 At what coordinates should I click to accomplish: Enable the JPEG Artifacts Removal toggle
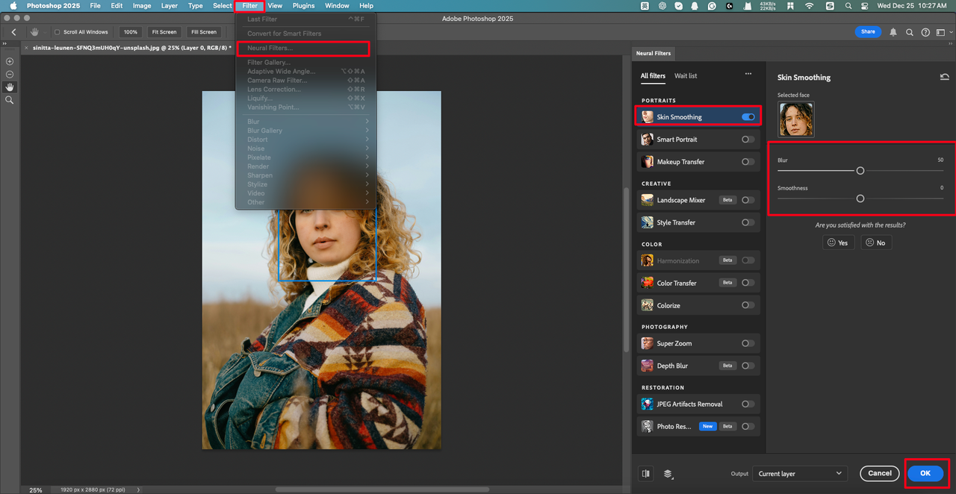point(748,404)
